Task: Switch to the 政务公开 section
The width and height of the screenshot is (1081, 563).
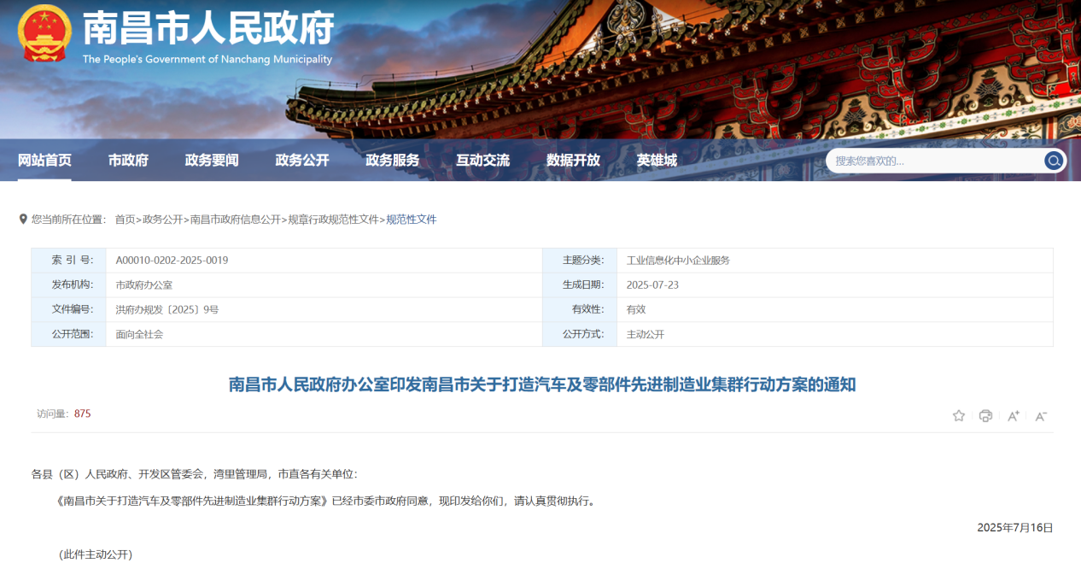Action: coord(301,160)
